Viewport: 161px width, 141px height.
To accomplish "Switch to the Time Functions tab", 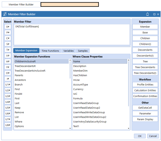I will pyautogui.click(x=50, y=51).
